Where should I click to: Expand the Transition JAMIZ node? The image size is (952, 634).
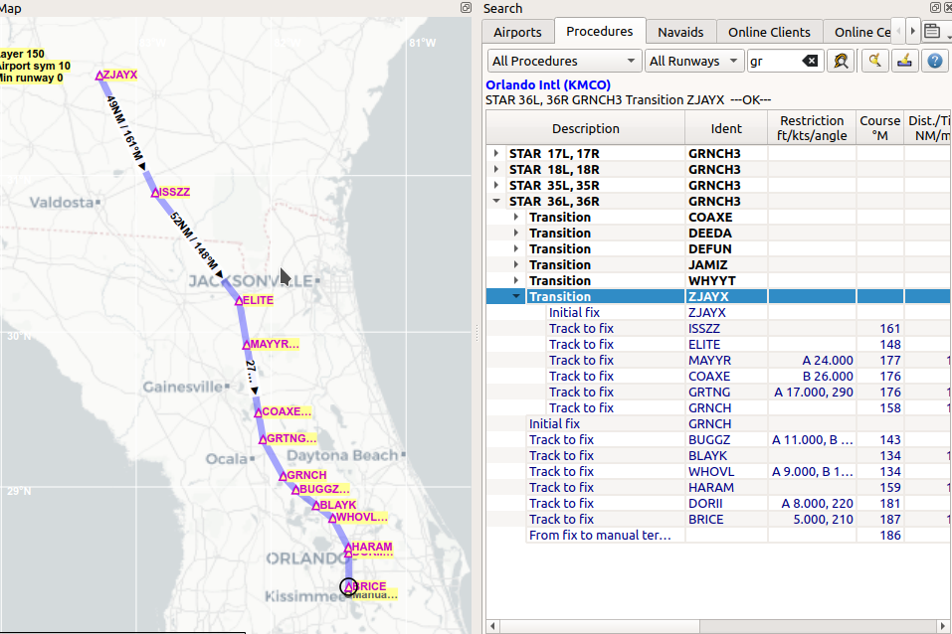516,264
